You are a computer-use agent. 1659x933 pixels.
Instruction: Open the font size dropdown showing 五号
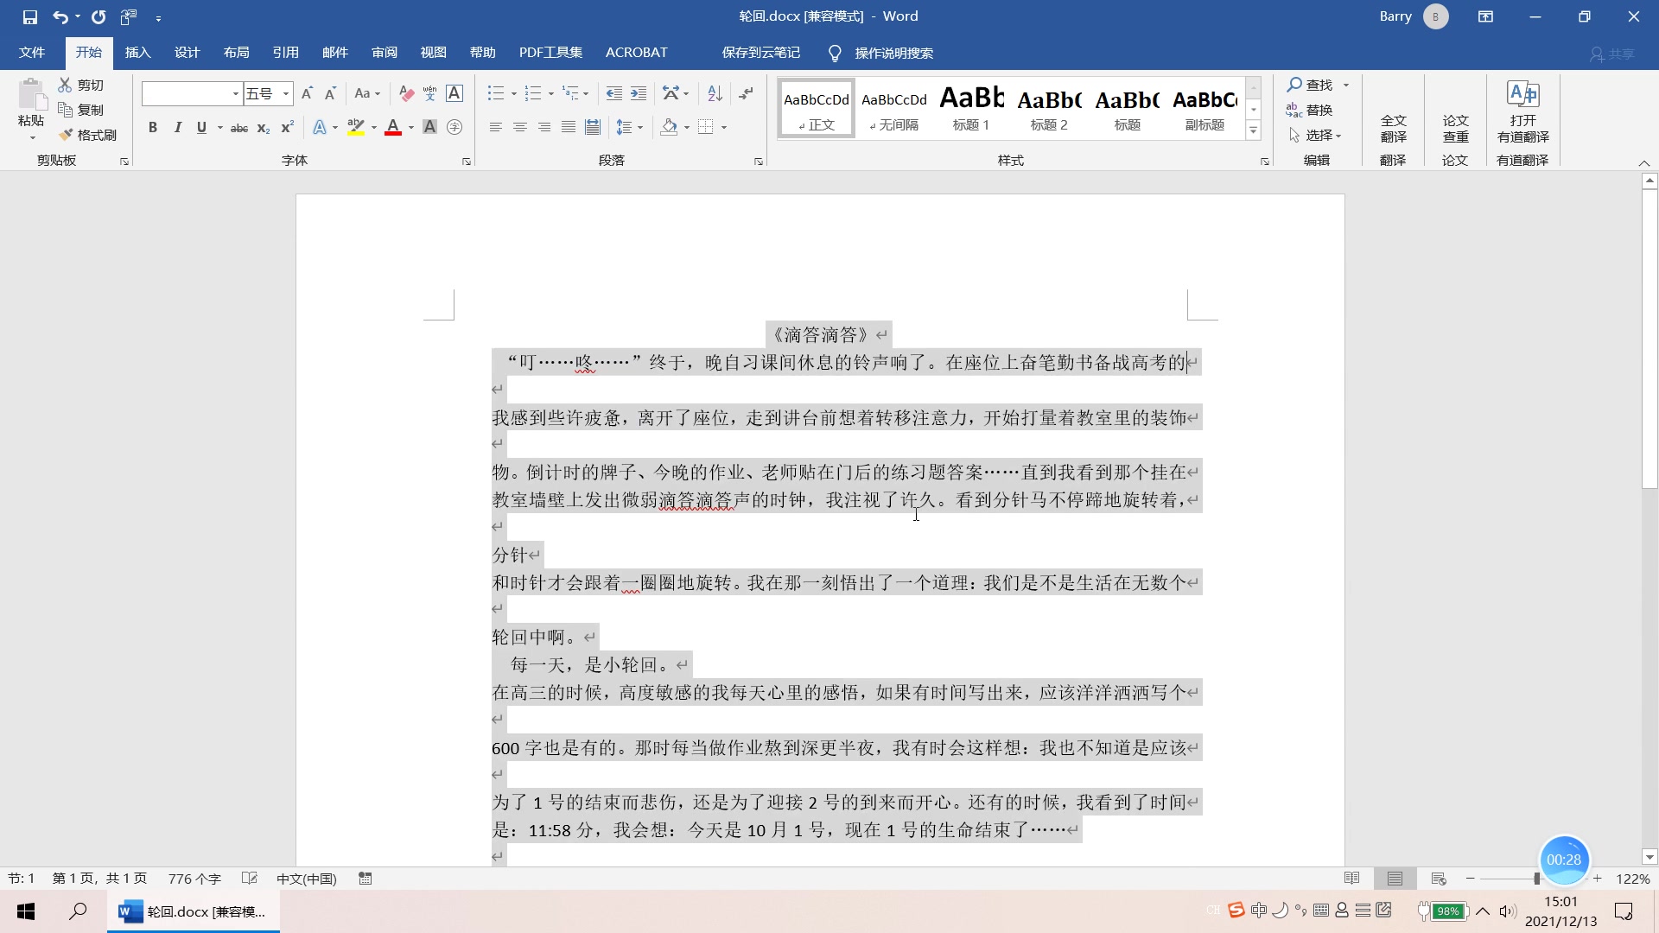coord(286,93)
